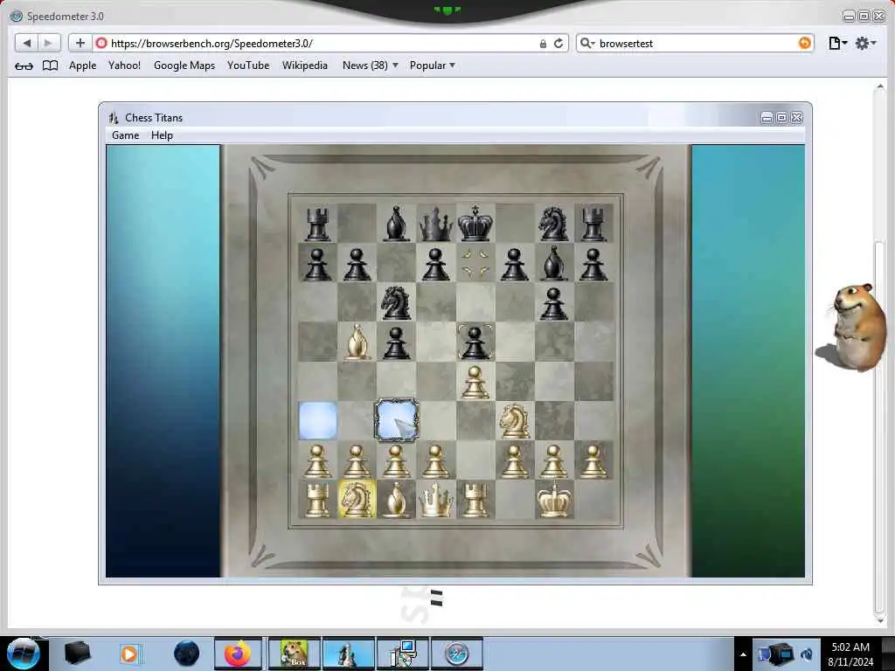Switch to Chess Titans taskbar button

pos(348,654)
